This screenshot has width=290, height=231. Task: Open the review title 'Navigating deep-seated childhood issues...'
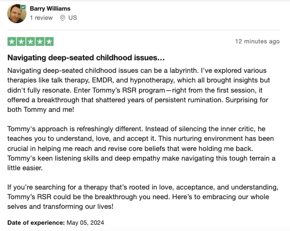coord(86,58)
